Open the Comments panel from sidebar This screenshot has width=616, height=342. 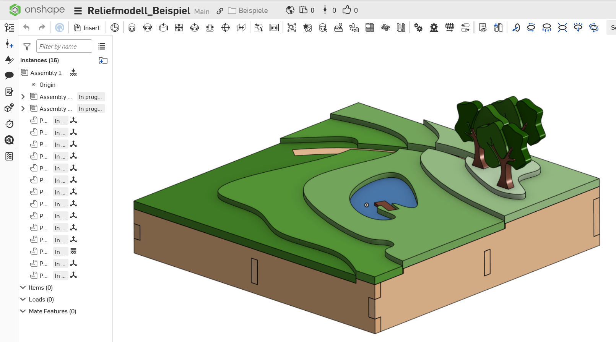(x=9, y=75)
